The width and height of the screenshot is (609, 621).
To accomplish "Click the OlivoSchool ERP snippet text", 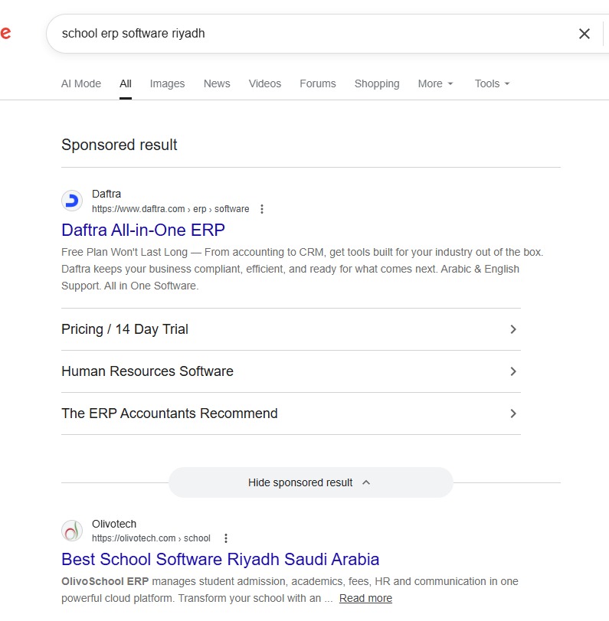I will (x=290, y=590).
